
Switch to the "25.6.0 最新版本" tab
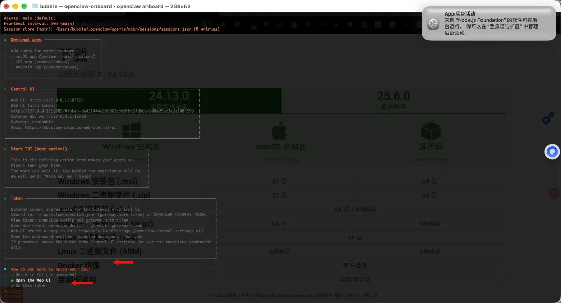click(x=393, y=100)
